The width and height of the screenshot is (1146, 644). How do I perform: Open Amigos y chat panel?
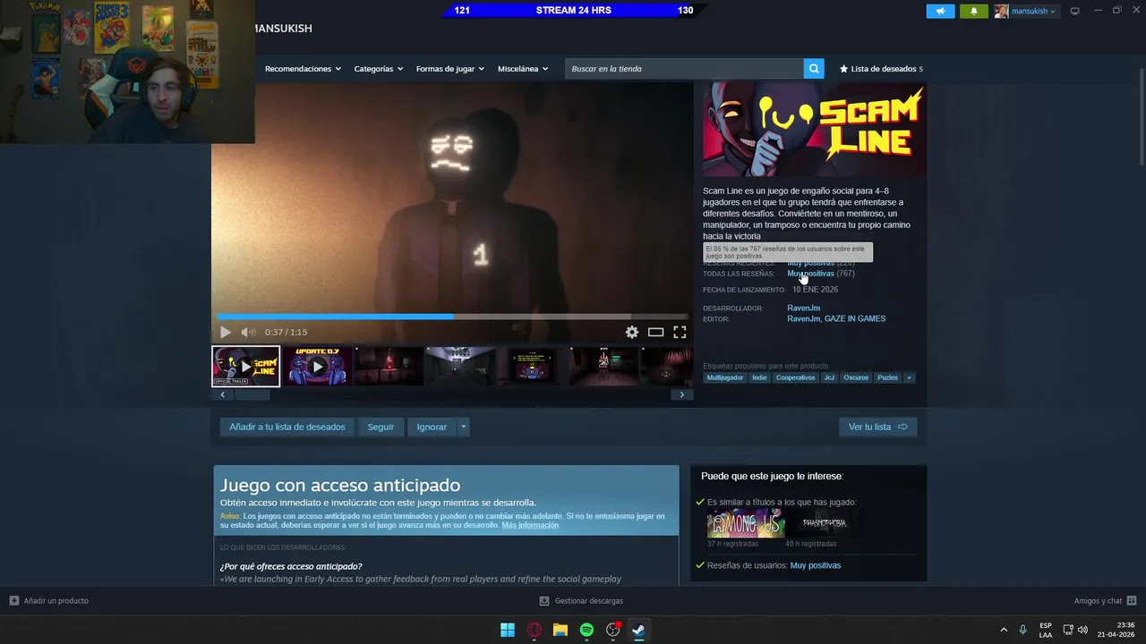pyautogui.click(x=1105, y=600)
